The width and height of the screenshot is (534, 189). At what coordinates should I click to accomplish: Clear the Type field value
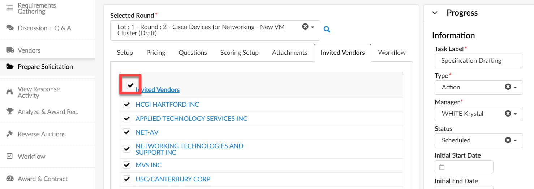click(x=508, y=87)
